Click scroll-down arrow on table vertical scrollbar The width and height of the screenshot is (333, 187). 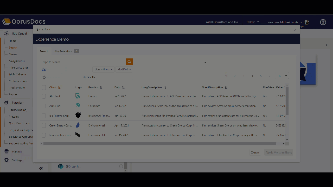287,140
